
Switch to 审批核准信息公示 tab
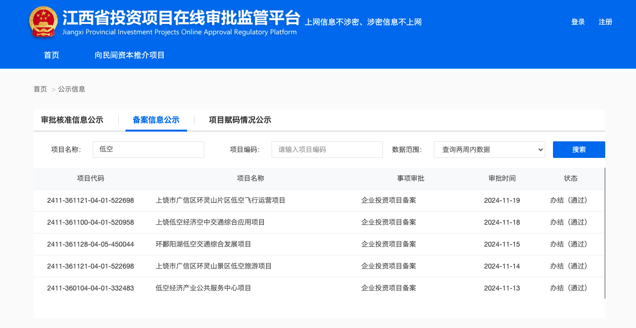[x=72, y=120]
